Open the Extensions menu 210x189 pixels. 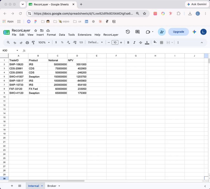[85, 35]
